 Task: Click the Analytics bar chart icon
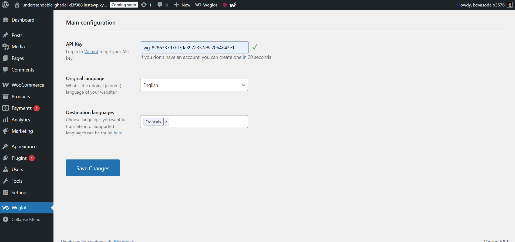[5, 120]
